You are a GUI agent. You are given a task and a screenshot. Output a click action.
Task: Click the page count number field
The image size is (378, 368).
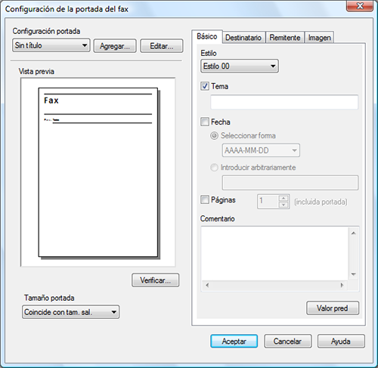pos(268,201)
